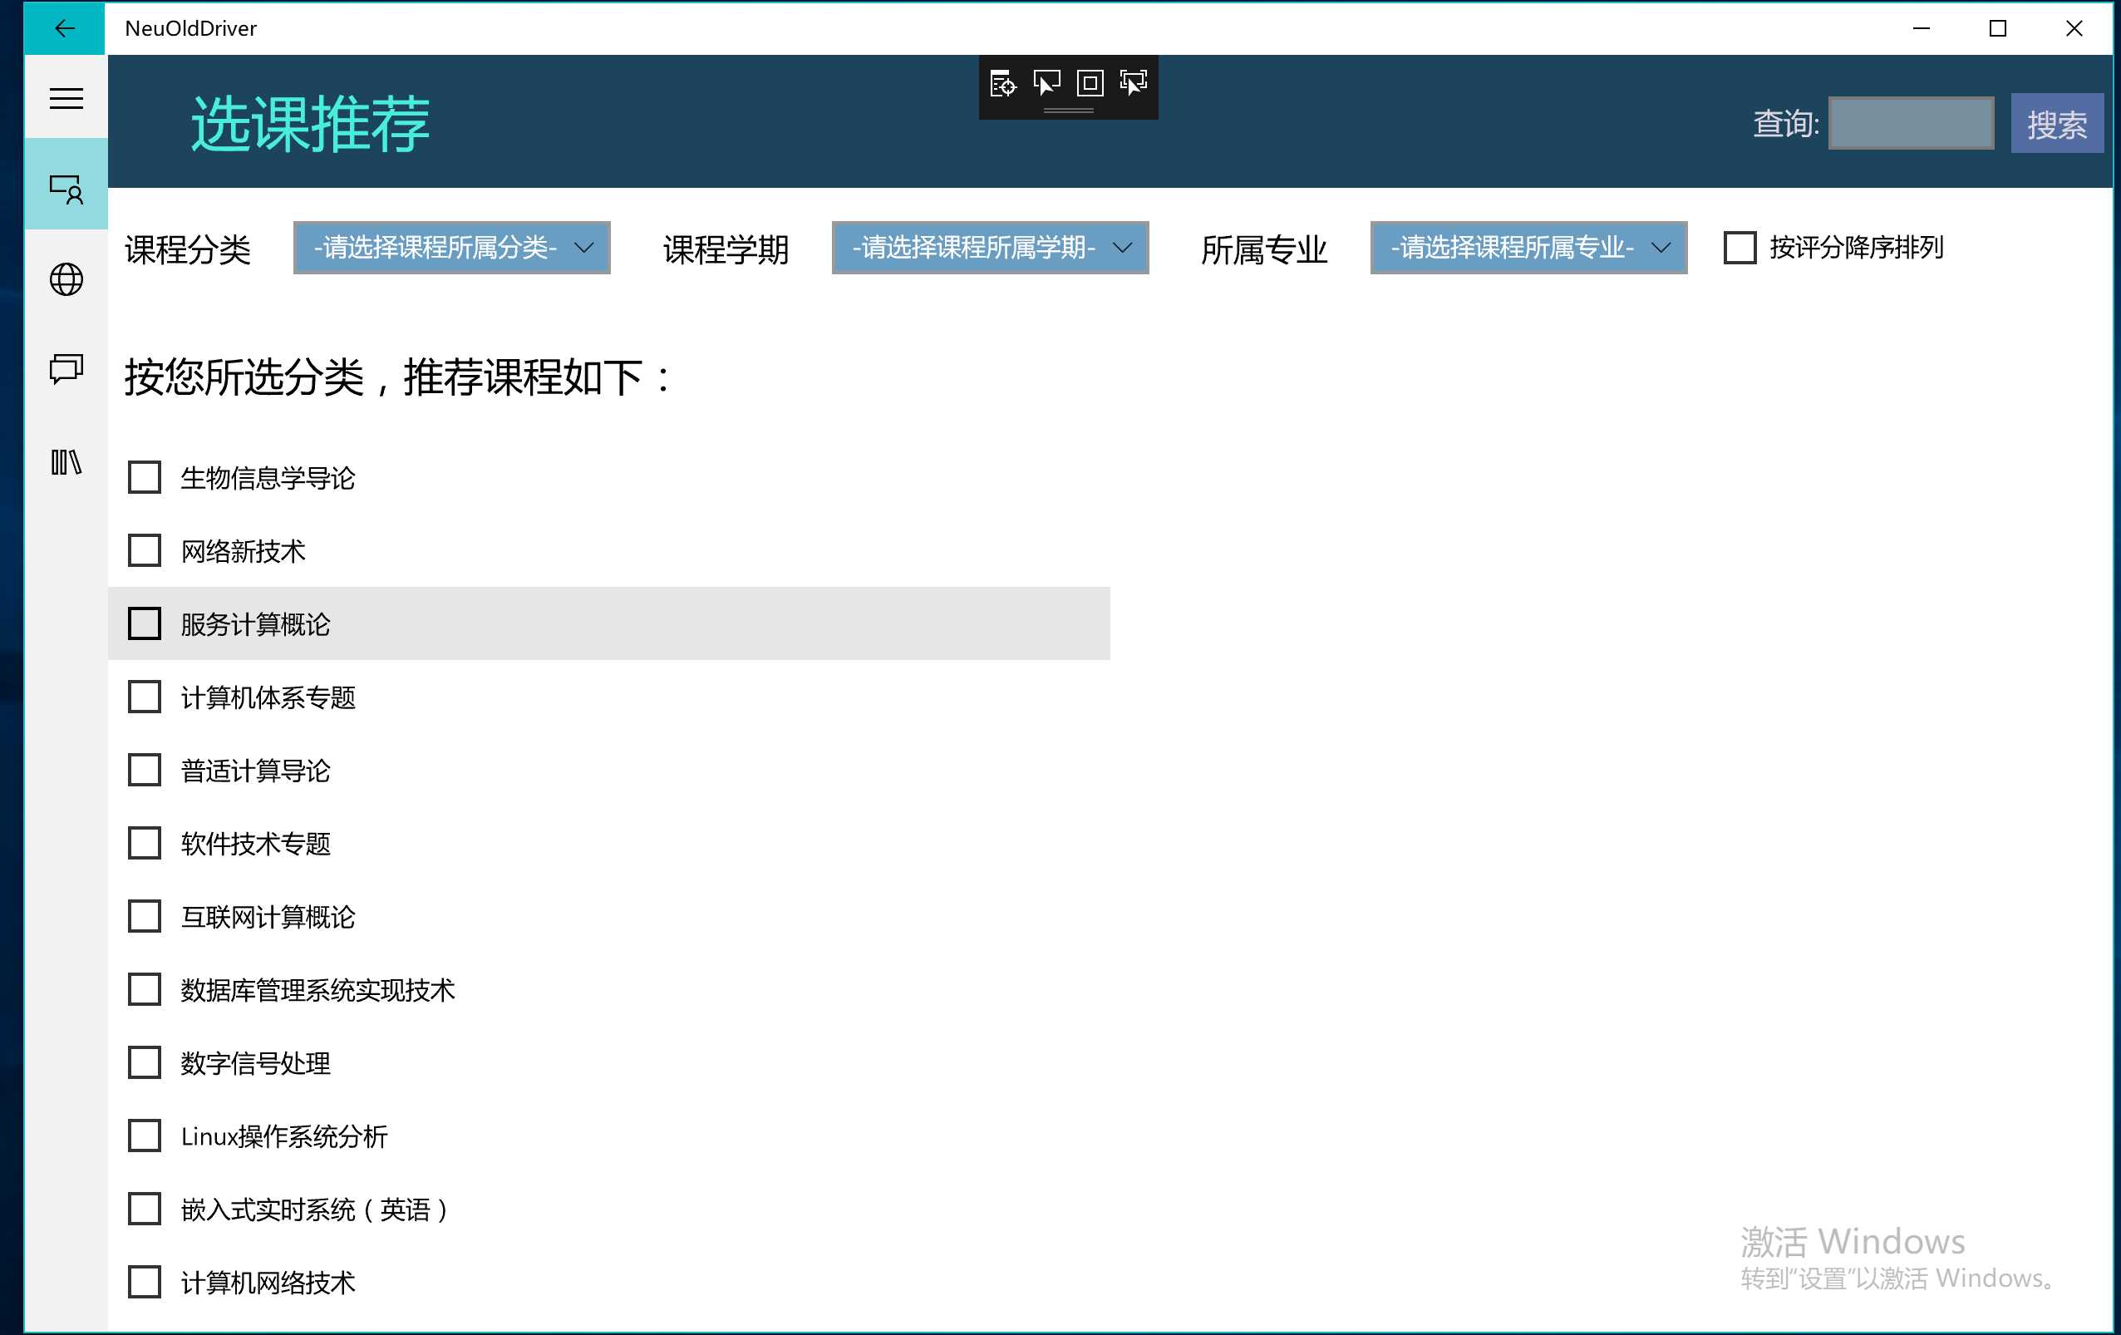Check 按评分降序排列 checkbox
The image size is (2121, 1335).
click(x=1740, y=248)
